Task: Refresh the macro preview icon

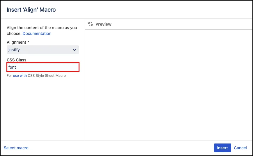Action: click(90, 24)
